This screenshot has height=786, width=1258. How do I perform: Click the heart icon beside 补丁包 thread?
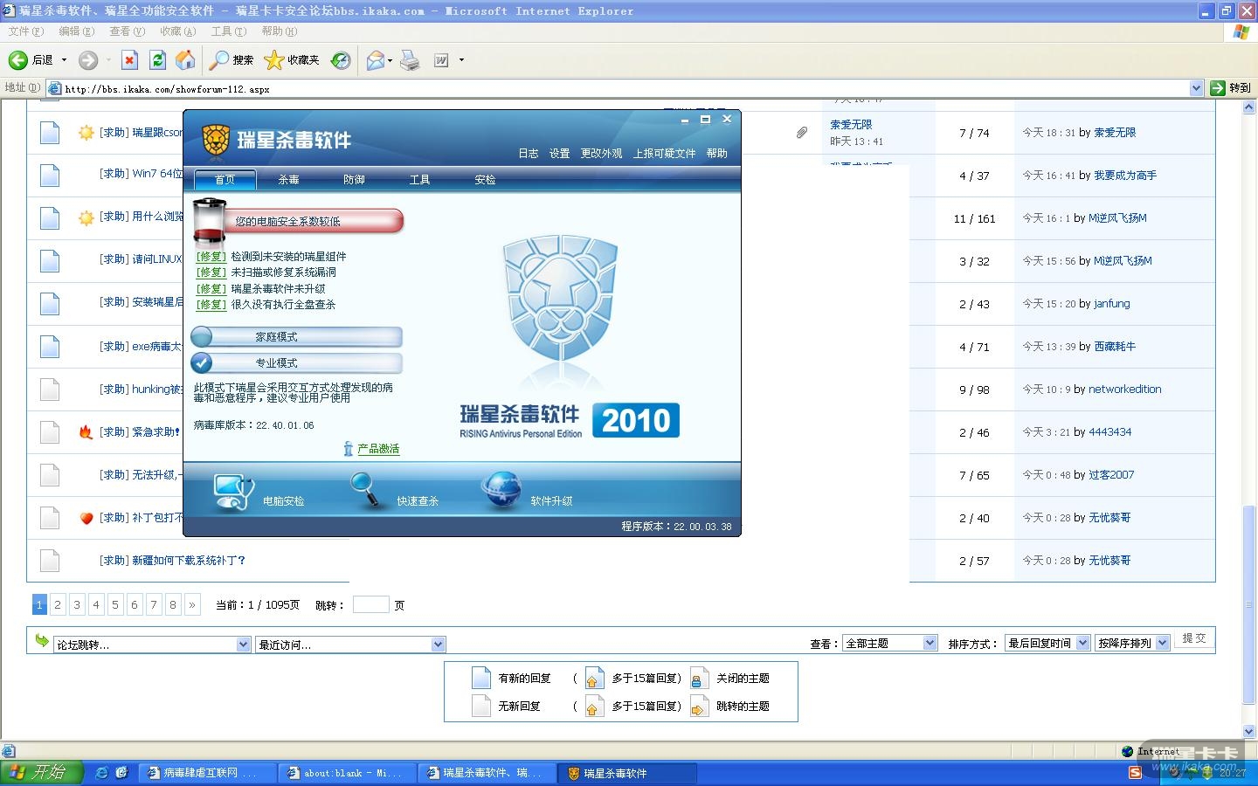click(86, 518)
